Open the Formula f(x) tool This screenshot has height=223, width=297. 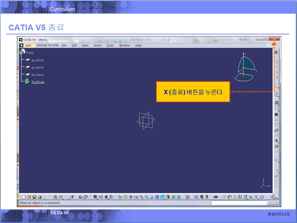coord(80,197)
